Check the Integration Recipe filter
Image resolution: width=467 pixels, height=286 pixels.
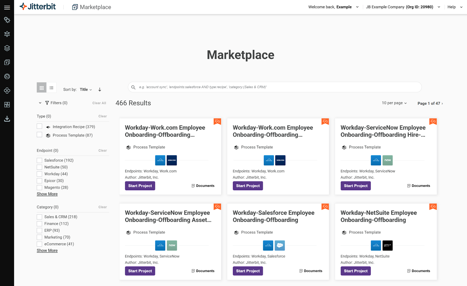(39, 126)
